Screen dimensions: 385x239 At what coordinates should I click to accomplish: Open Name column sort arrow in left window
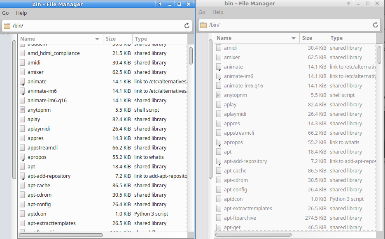(x=97, y=39)
